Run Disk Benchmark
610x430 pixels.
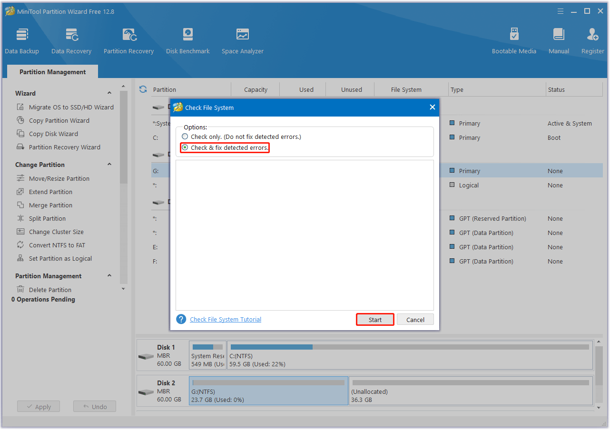pos(187,40)
